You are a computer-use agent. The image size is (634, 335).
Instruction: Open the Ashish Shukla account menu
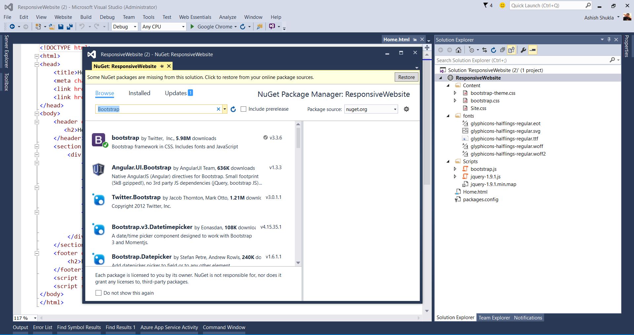pos(602,18)
